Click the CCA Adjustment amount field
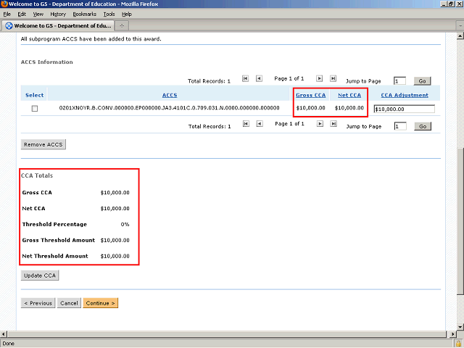This screenshot has width=464, height=348. tap(404, 109)
